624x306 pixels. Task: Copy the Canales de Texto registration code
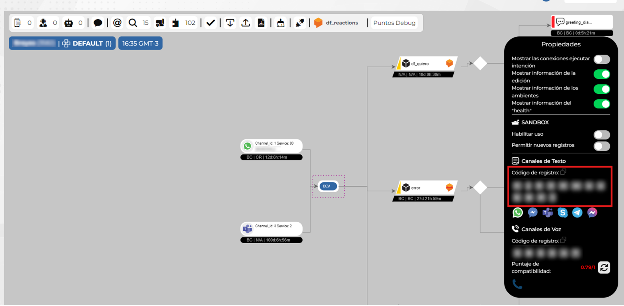coord(563,172)
